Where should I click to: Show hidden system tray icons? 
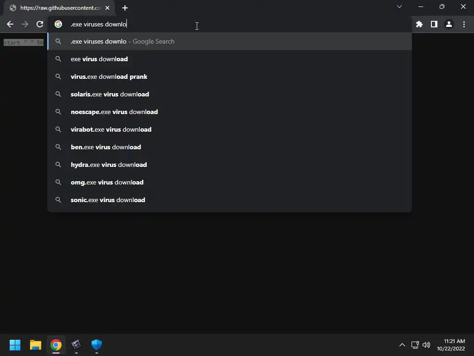402,345
